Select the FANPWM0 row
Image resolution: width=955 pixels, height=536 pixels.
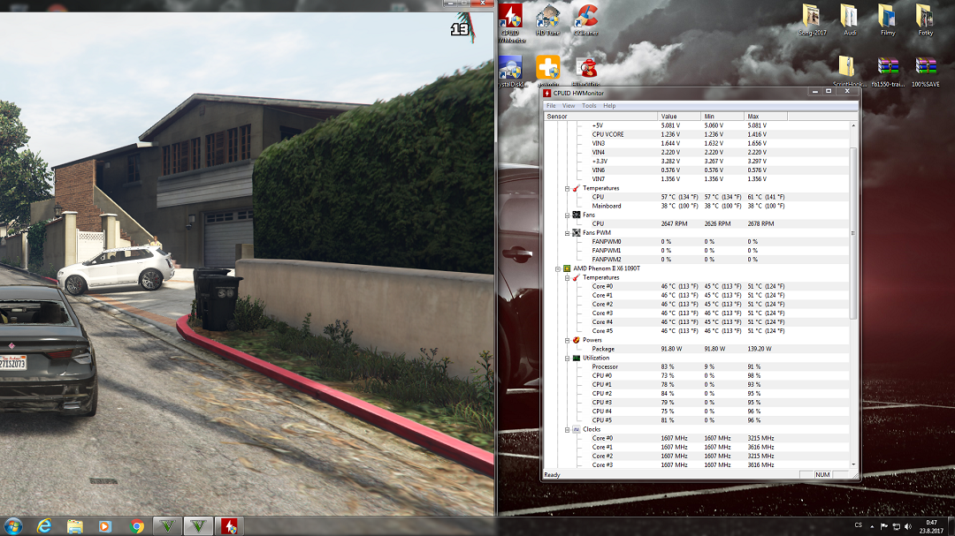697,242
